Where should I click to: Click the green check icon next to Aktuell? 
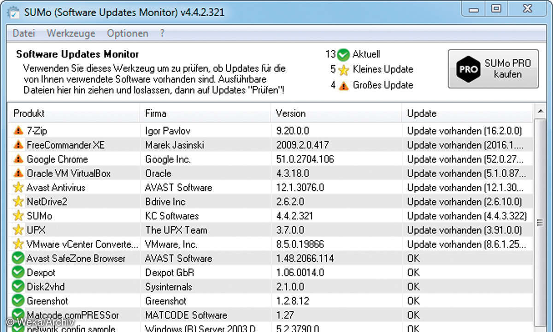[x=343, y=54]
